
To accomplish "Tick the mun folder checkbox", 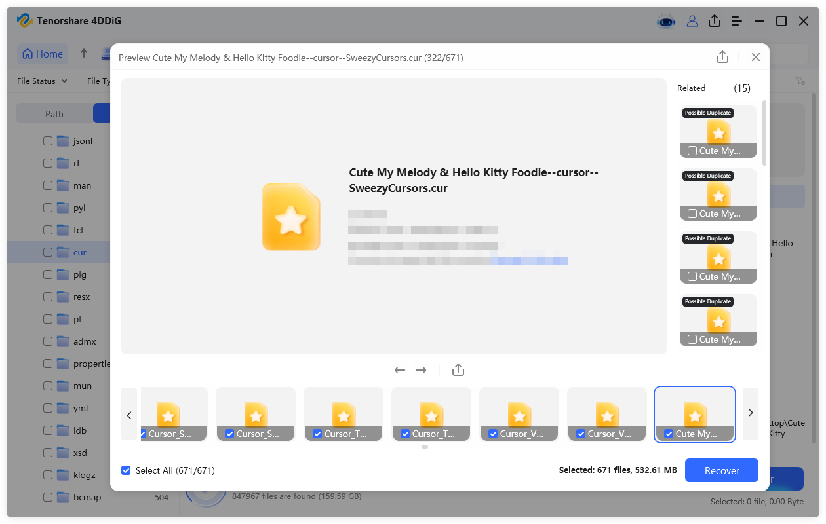I will click(x=48, y=386).
